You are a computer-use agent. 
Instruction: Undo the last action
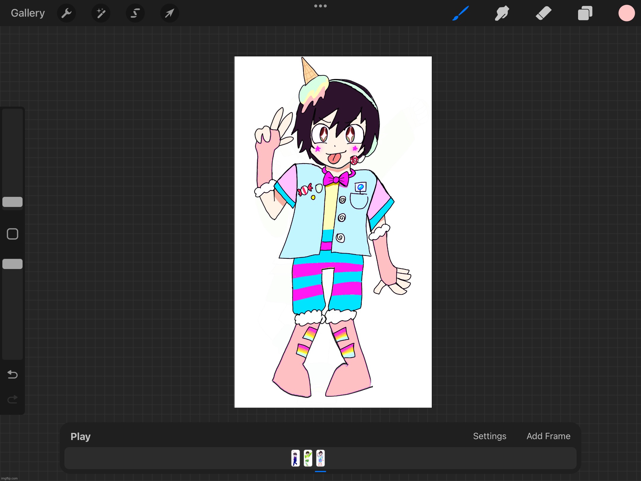(12, 374)
